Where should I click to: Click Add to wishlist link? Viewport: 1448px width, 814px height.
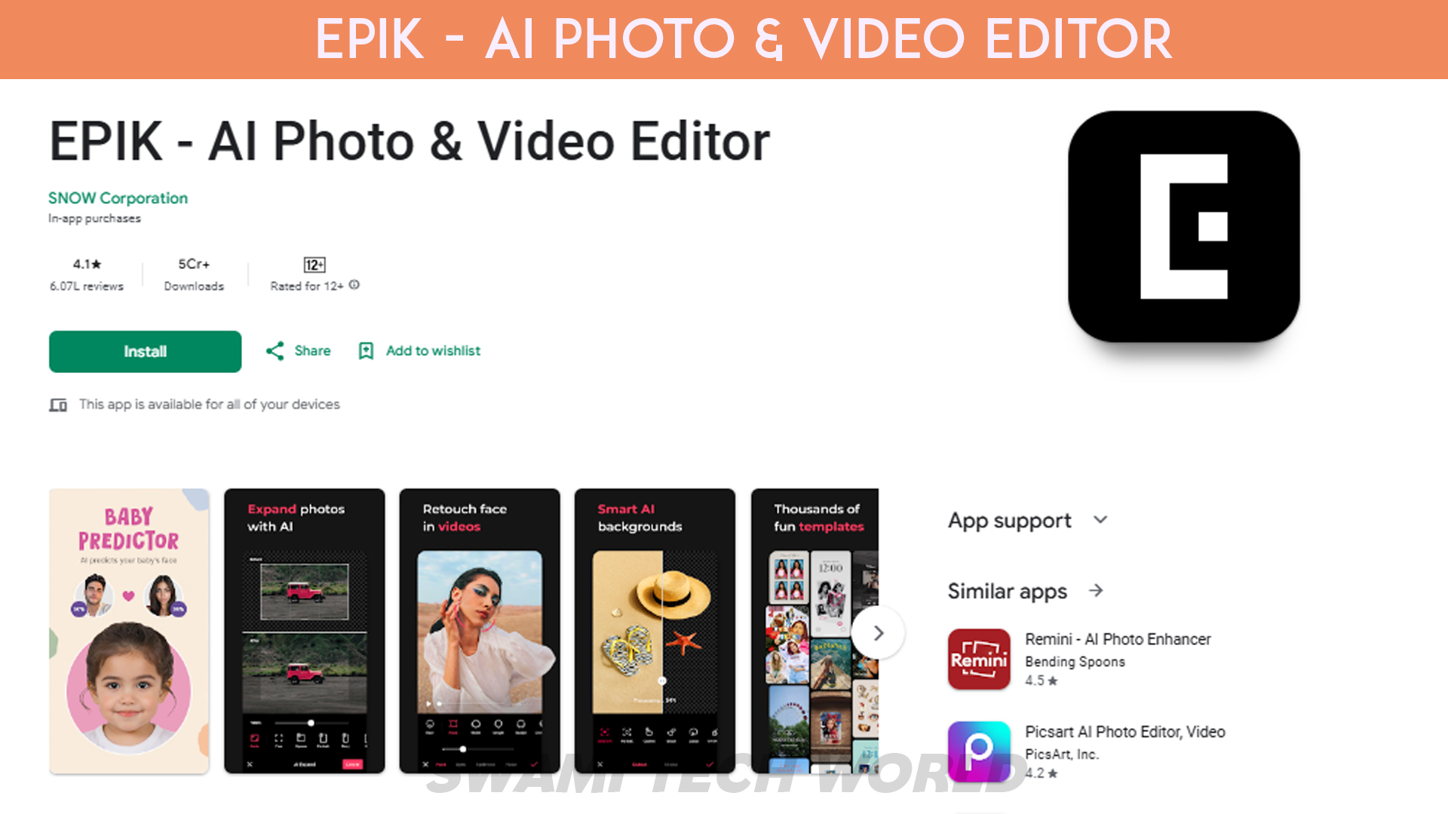(x=418, y=350)
